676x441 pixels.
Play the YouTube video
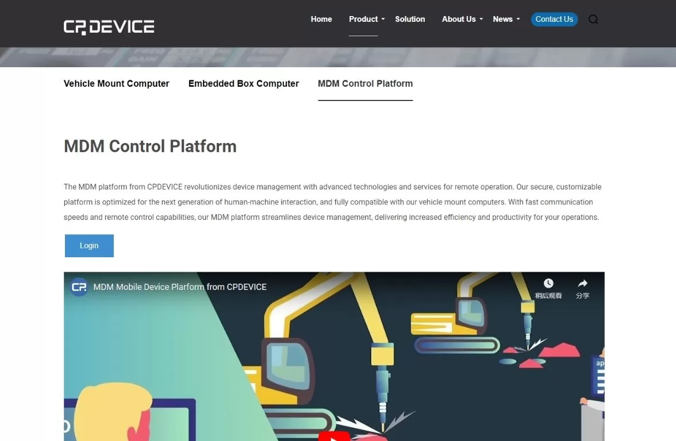click(334, 436)
